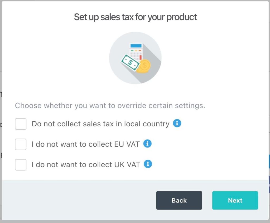270x223 pixels.
Task: Click the 'Choose whether you want to override' description text
Action: [110, 106]
